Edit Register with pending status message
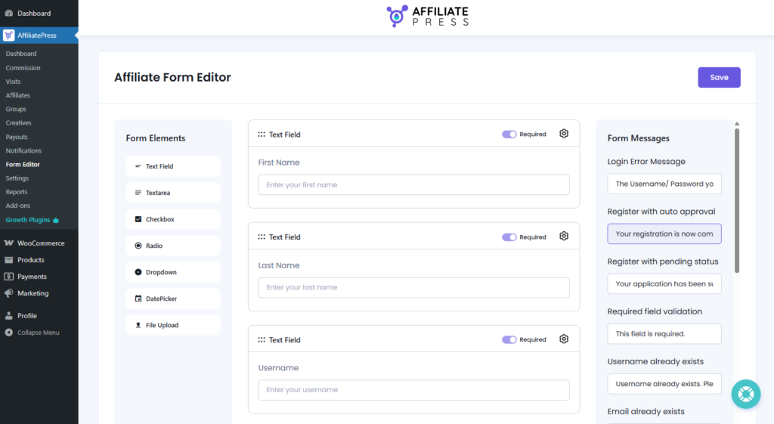The height and width of the screenshot is (424, 774). tap(664, 284)
